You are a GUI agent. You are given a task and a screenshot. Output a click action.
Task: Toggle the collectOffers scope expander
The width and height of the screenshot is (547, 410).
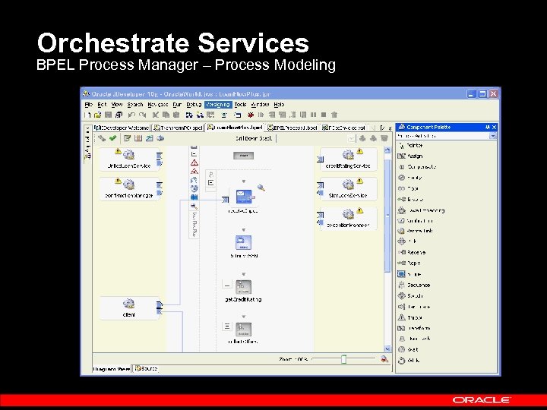click(x=226, y=326)
